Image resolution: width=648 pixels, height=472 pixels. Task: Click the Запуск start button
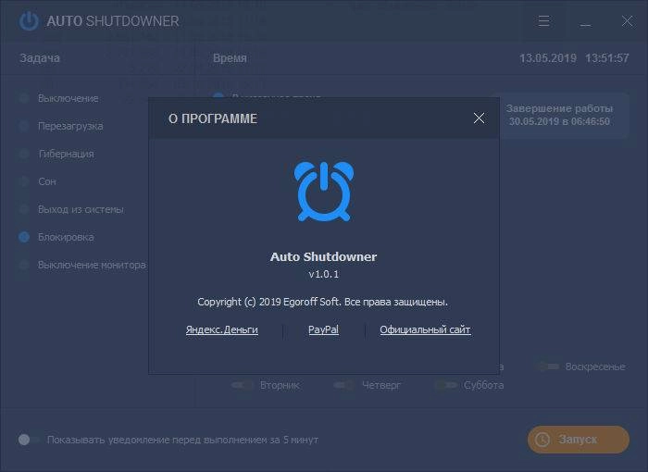[x=579, y=440]
